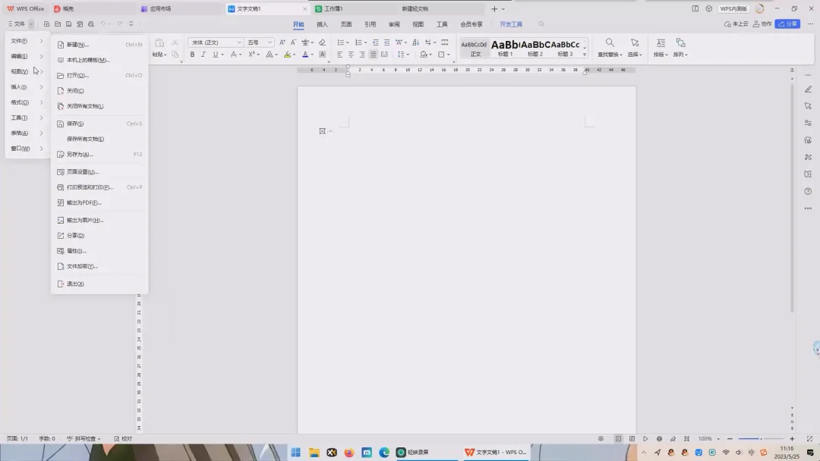820x461 pixels.
Task: Click the new tab plus button
Action: (x=494, y=9)
